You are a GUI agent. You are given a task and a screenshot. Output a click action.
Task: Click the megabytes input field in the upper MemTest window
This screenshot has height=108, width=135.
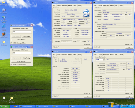tap(22, 31)
